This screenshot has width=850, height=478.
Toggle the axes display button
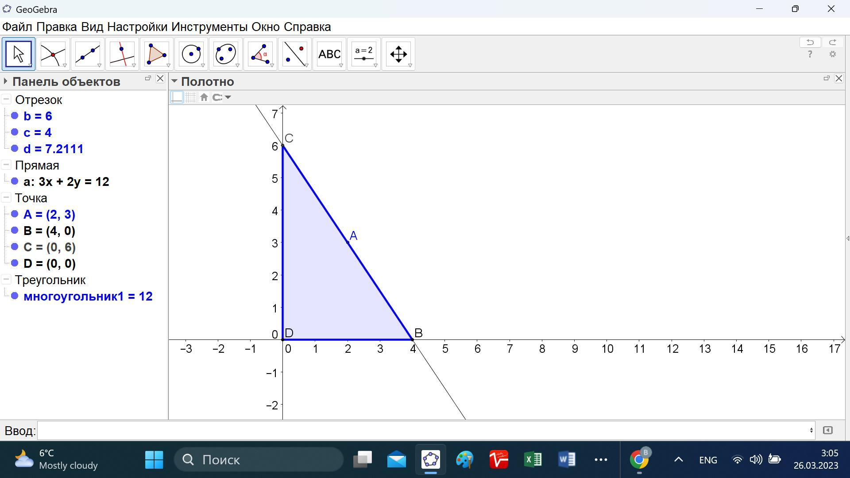tap(177, 97)
